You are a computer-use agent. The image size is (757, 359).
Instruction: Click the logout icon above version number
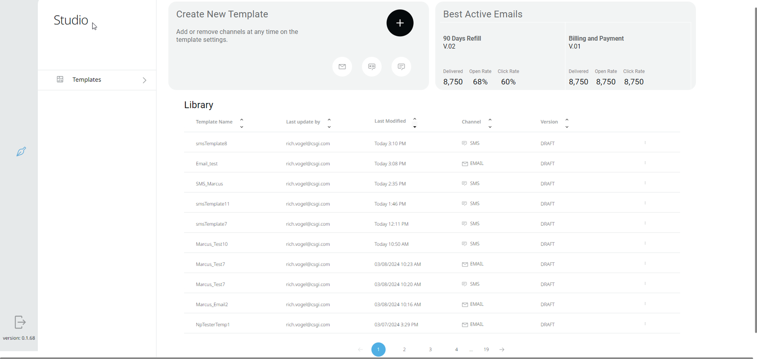[20, 322]
